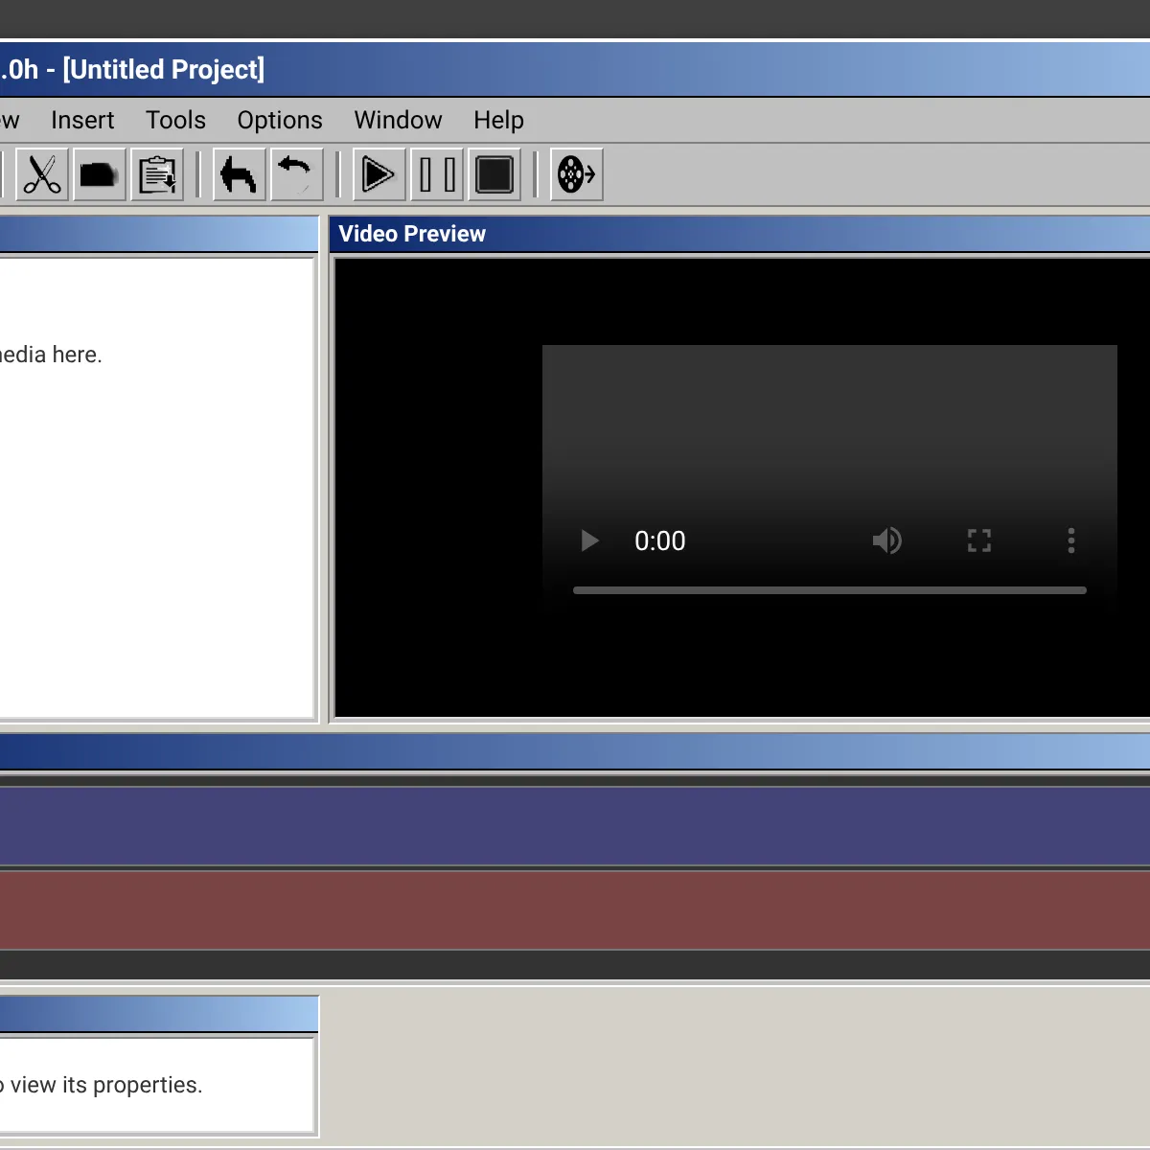Start playback with the toolbar Play button
Screen dimensions: 1150x1150
tap(379, 174)
